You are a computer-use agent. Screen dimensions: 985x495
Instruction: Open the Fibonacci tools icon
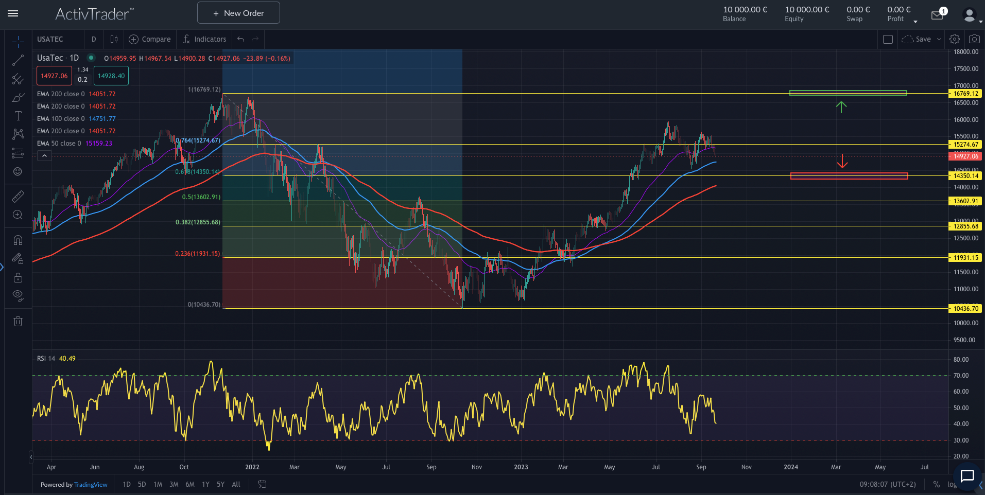coord(18,80)
